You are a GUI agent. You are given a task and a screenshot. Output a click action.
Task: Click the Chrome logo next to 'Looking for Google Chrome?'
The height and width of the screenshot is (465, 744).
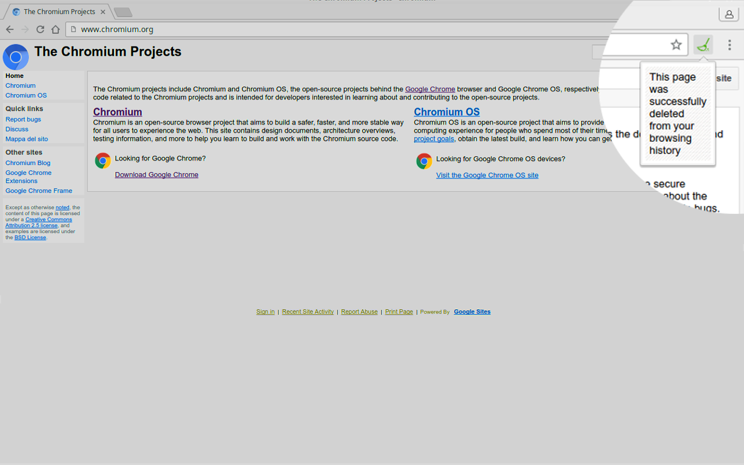point(103,161)
